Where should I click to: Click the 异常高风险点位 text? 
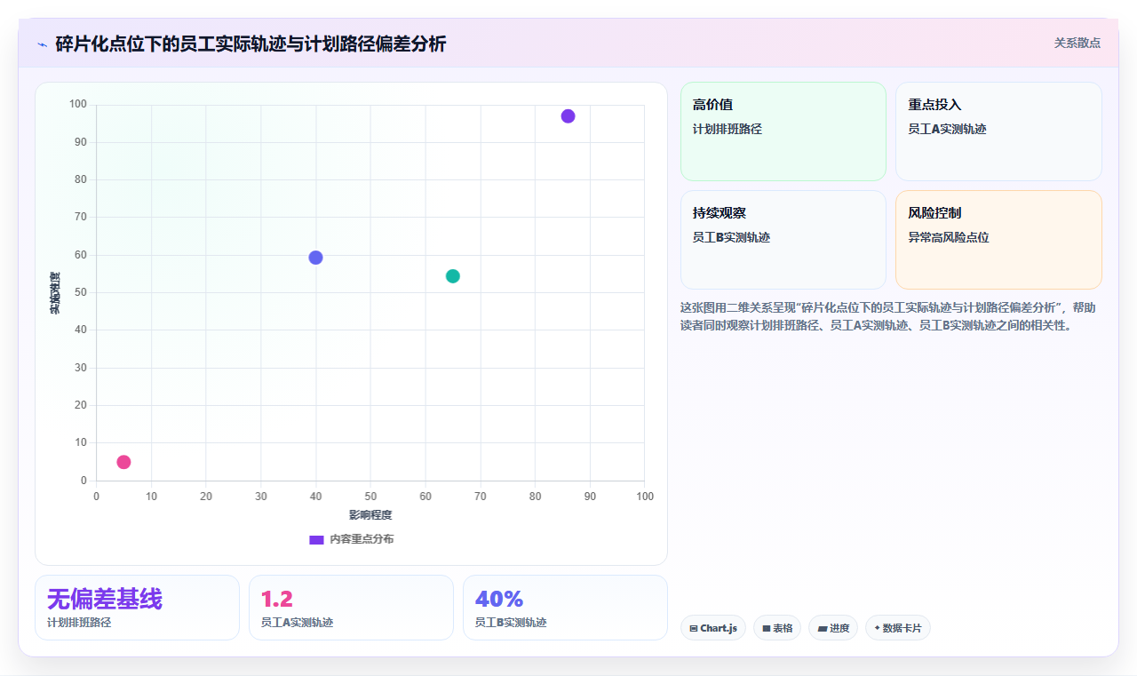pyautogui.click(x=949, y=237)
